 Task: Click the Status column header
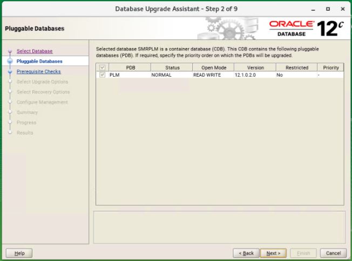pos(172,68)
